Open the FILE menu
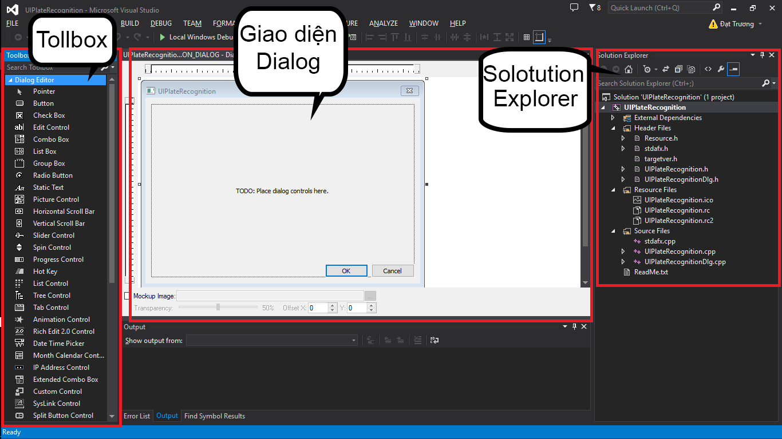The height and width of the screenshot is (439, 782). tap(12, 23)
